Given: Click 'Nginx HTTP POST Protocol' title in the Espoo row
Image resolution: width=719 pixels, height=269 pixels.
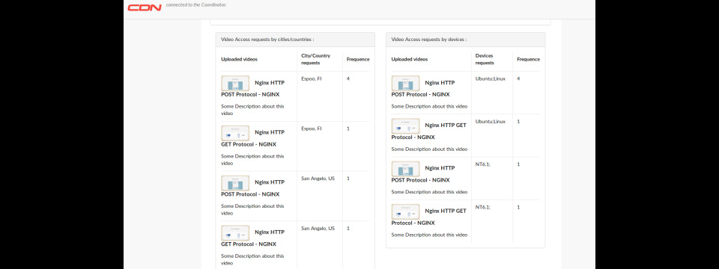Looking at the screenshot, I should click(x=252, y=89).
